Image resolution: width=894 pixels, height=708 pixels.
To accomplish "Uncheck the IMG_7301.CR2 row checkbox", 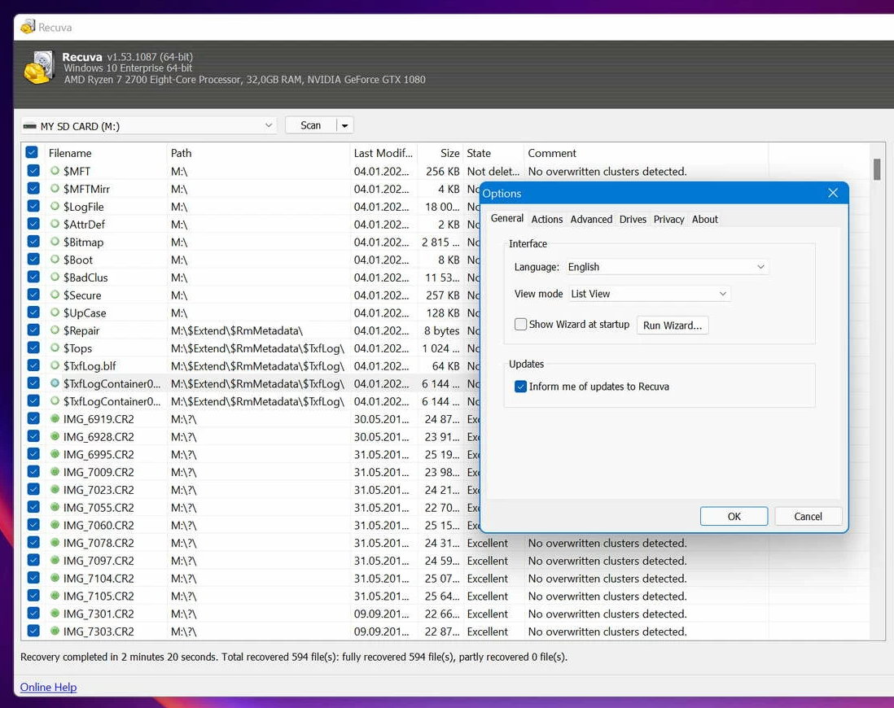I will point(33,613).
